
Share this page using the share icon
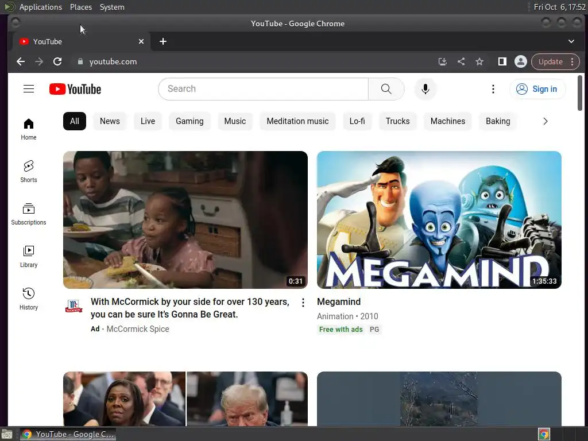coord(461,61)
